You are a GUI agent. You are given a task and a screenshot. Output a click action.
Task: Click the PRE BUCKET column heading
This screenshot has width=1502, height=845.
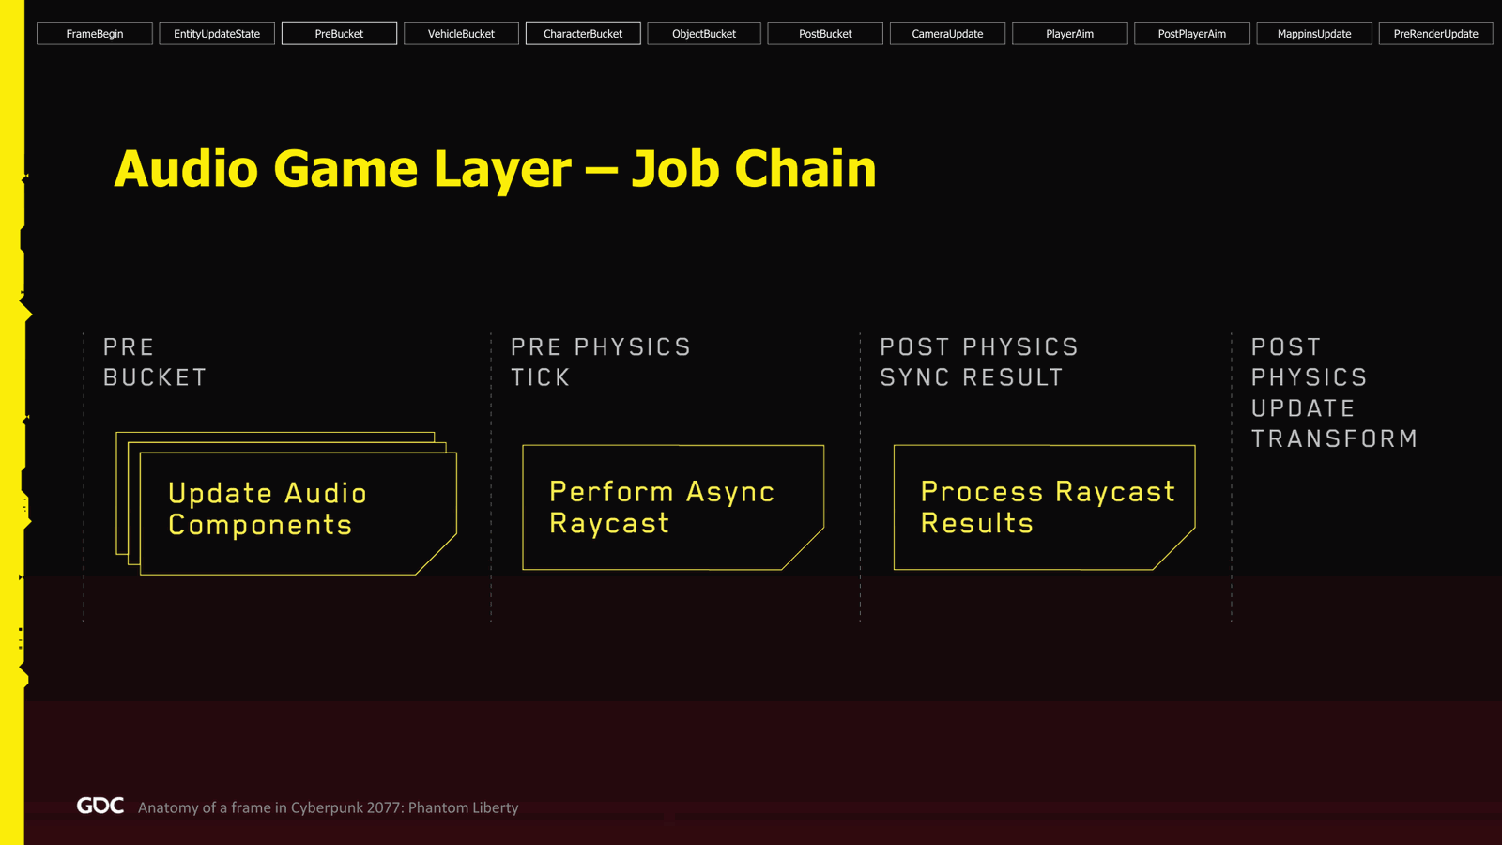pos(155,362)
